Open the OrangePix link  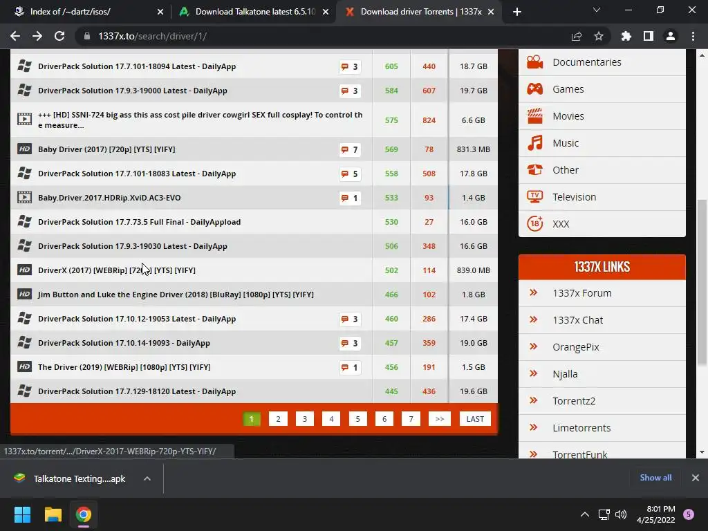point(576,347)
